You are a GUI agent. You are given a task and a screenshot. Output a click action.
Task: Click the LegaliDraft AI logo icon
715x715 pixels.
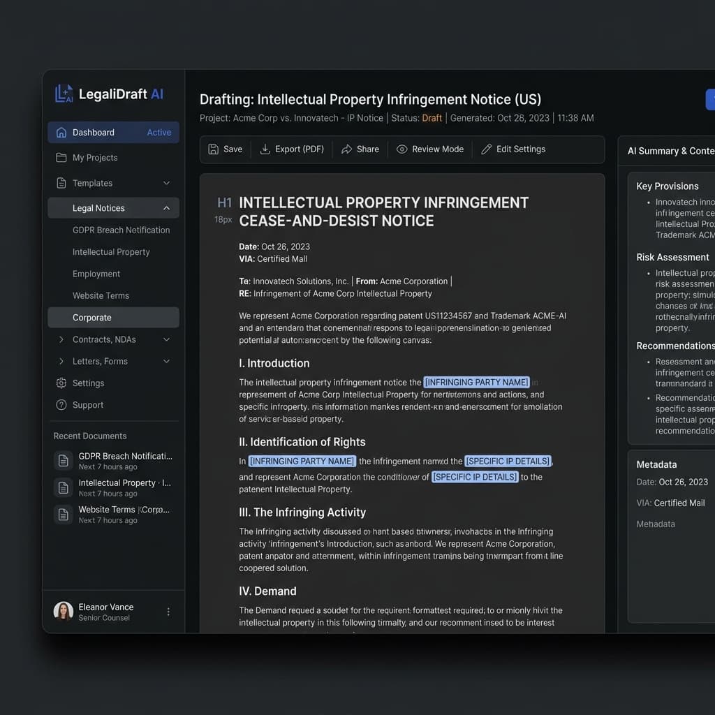click(64, 94)
